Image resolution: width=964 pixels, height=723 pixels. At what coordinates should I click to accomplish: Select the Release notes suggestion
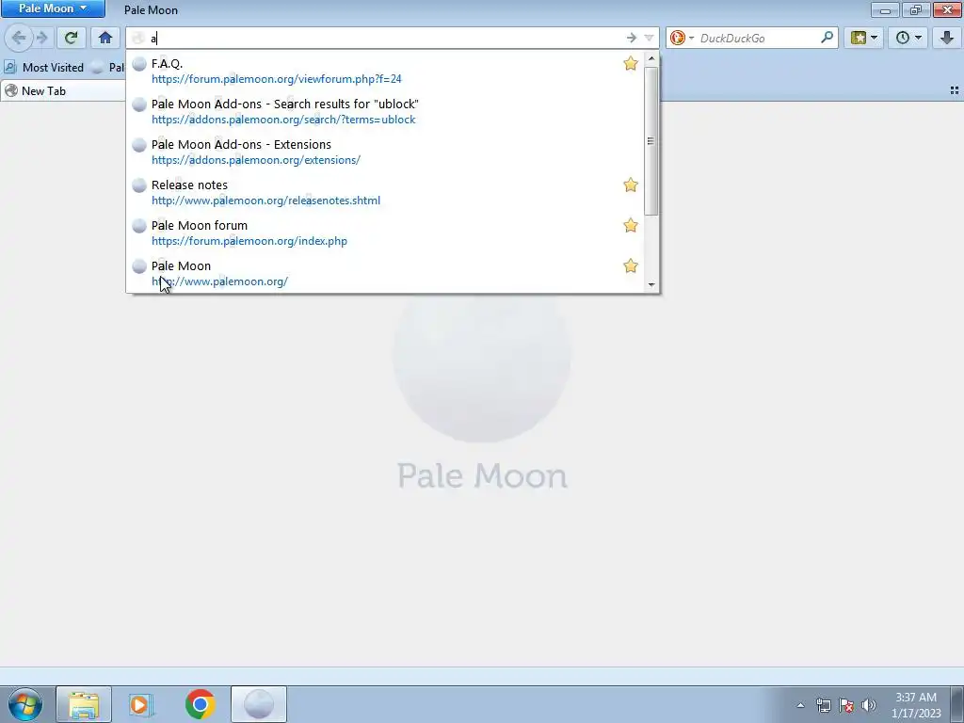click(x=189, y=185)
